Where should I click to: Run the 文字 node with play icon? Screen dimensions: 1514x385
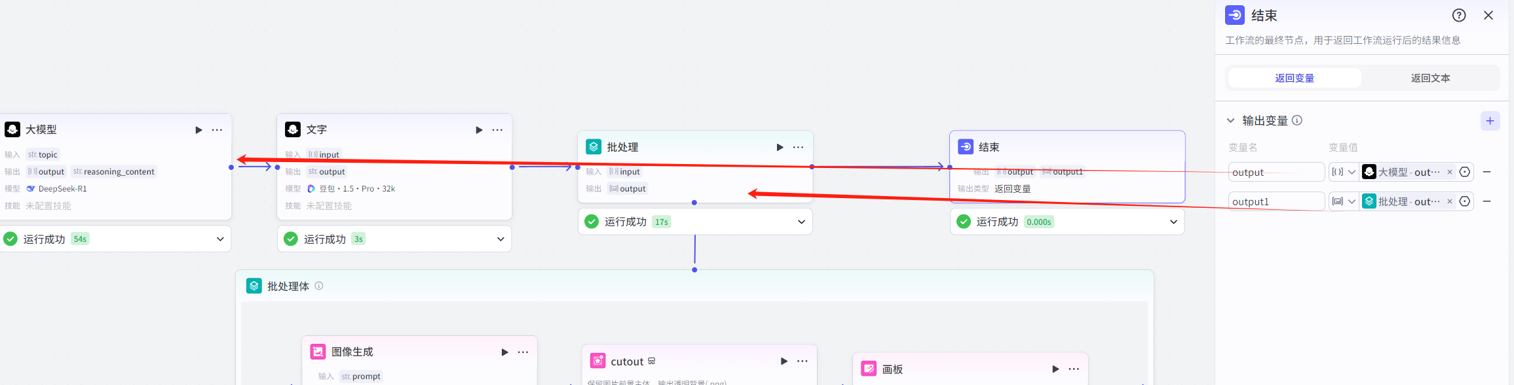click(x=479, y=130)
